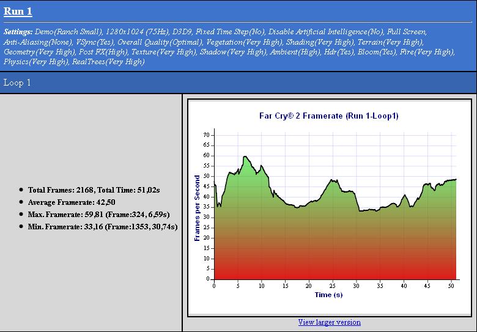Click the 'Frames per Second' axis label
Image resolution: width=477 pixels, height=332 pixels.
[x=197, y=208]
